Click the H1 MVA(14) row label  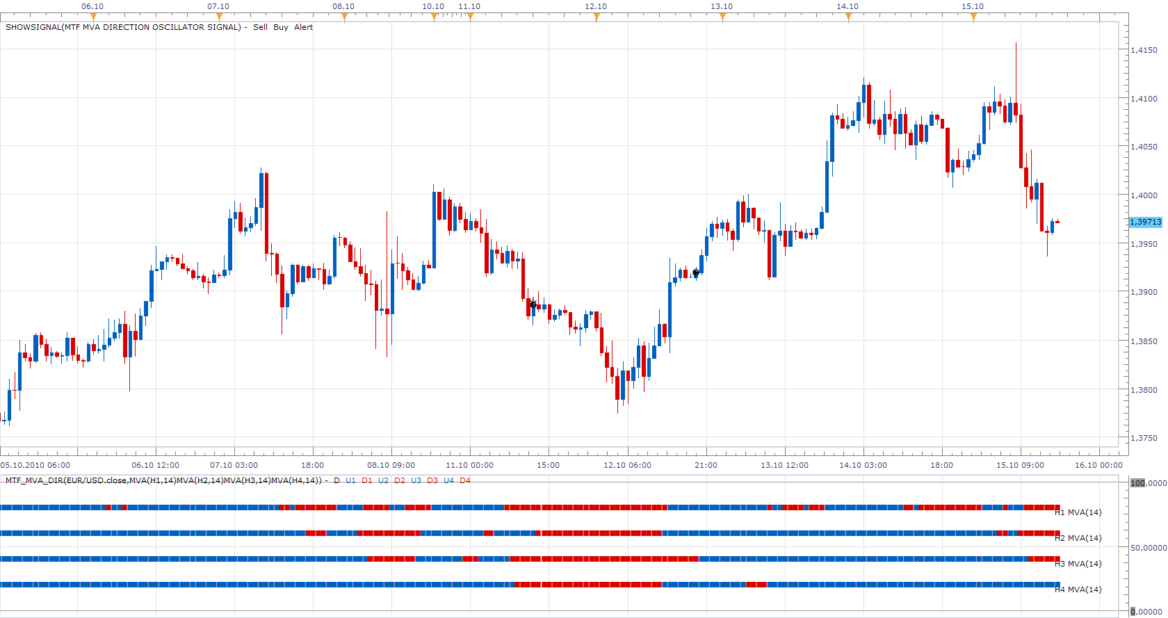pyautogui.click(x=1078, y=512)
